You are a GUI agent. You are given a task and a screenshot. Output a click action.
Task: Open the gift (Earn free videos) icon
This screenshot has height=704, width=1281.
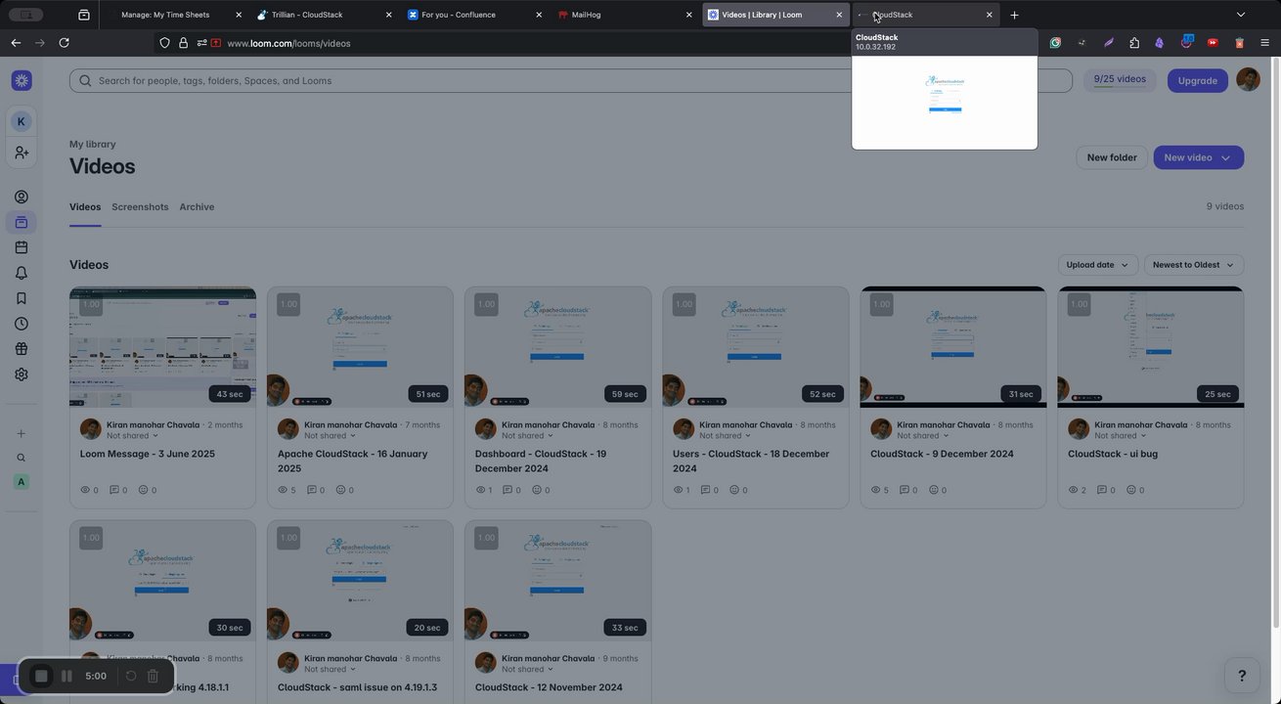pyautogui.click(x=22, y=349)
